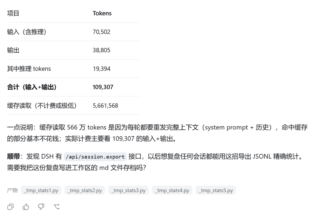Viewport: 318px width, 214px height.
Task: Open the _tmp_stats3.py artifact chip
Action: (128, 190)
